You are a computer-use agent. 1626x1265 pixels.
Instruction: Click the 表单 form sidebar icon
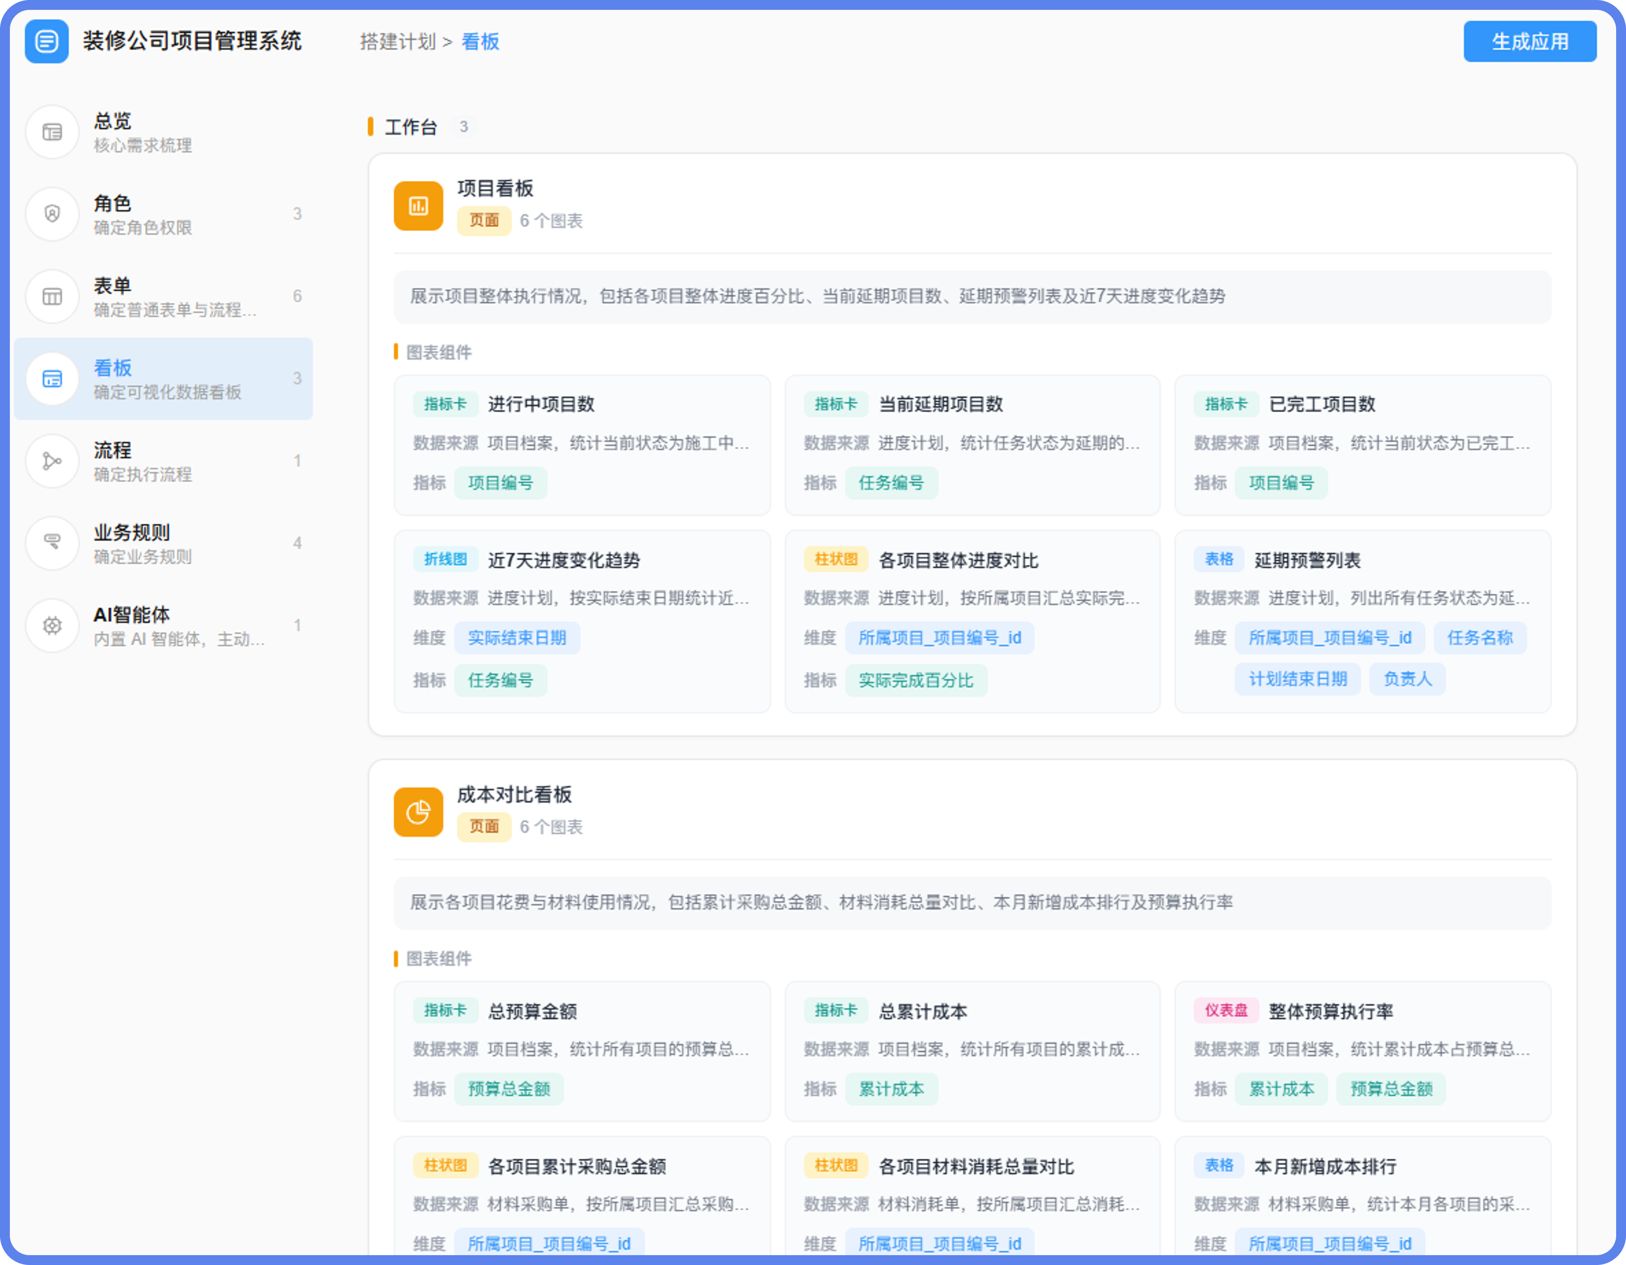tap(52, 297)
